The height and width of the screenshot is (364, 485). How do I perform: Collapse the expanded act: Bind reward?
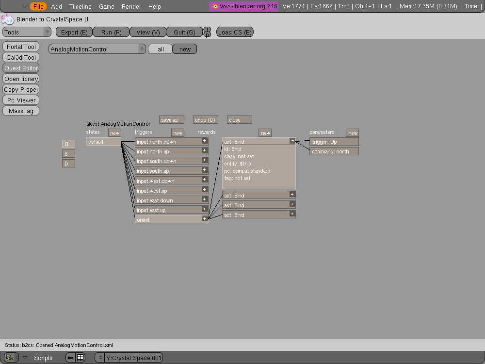[292, 141]
